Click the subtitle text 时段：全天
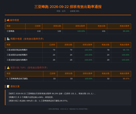This screenshot has width=136, height=114. click(61, 11)
